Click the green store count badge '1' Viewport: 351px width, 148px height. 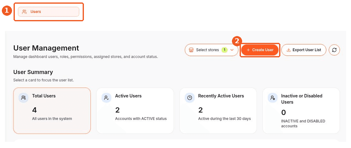(225, 50)
